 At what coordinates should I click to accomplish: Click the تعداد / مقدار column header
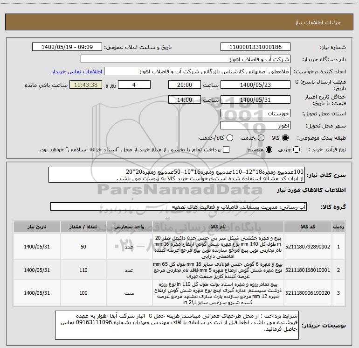tap(83, 227)
